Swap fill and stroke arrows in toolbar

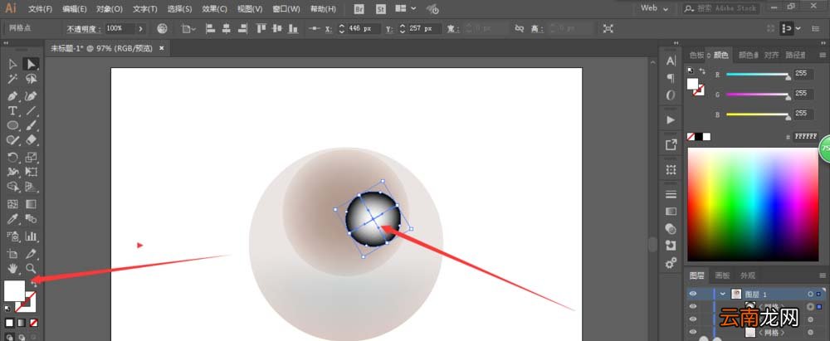[34, 285]
